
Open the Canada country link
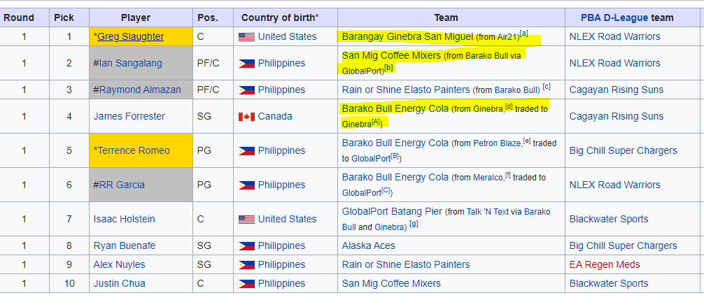[x=275, y=116]
